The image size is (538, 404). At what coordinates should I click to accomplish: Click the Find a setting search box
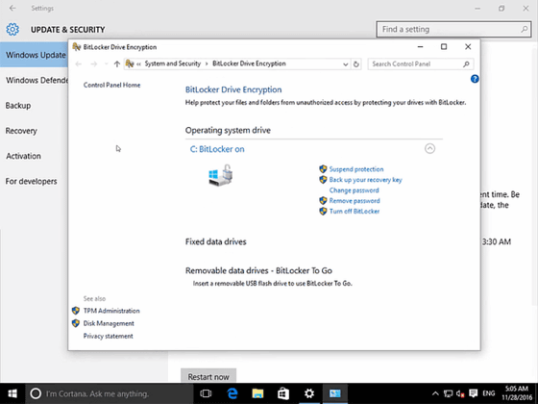coord(453,29)
